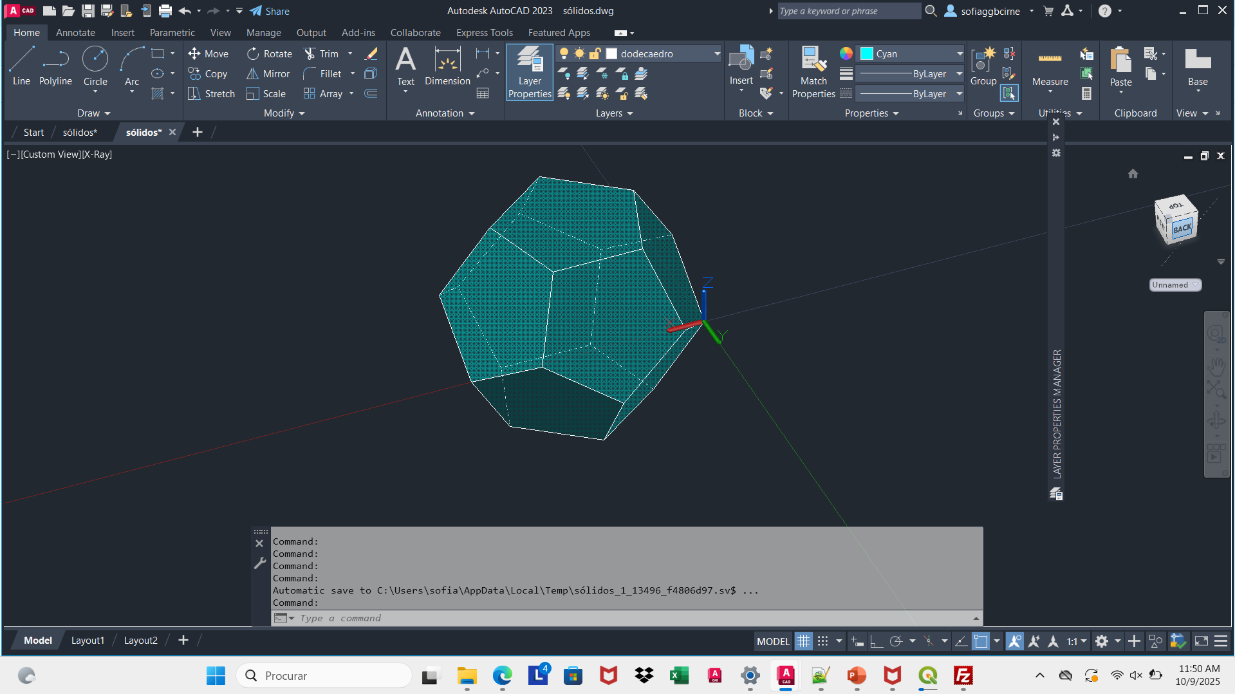Choose the Mirror tool
Viewport: 1235px width, 694px height.
coord(268,74)
